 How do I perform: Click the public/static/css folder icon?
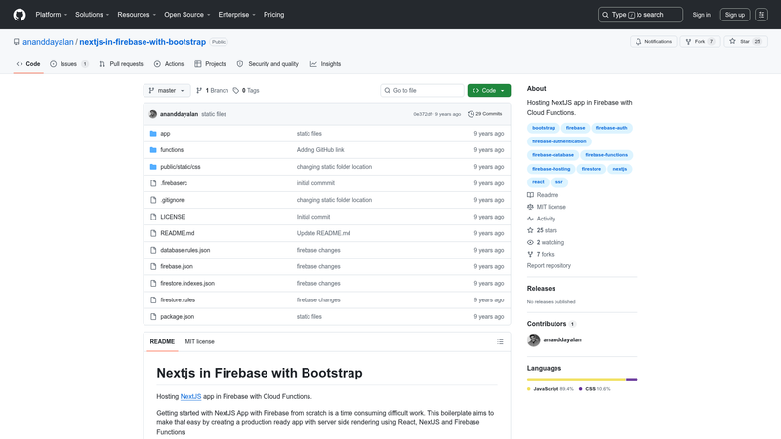point(153,167)
